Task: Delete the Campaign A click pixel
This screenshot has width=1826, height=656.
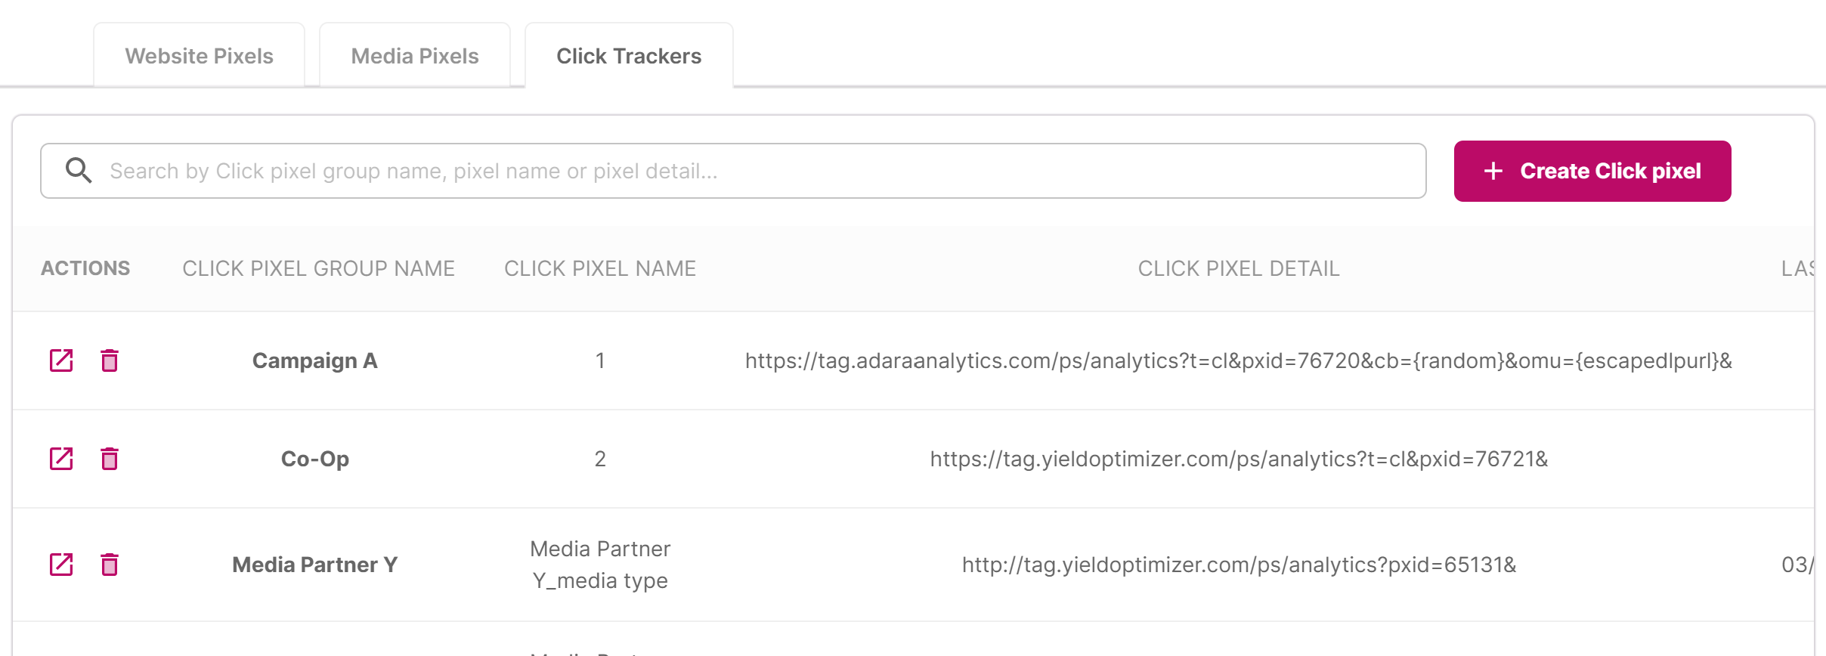Action: pyautogui.click(x=110, y=360)
